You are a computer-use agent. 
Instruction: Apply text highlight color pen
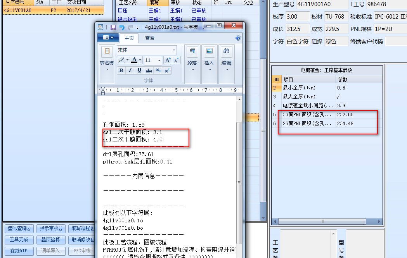121,60
